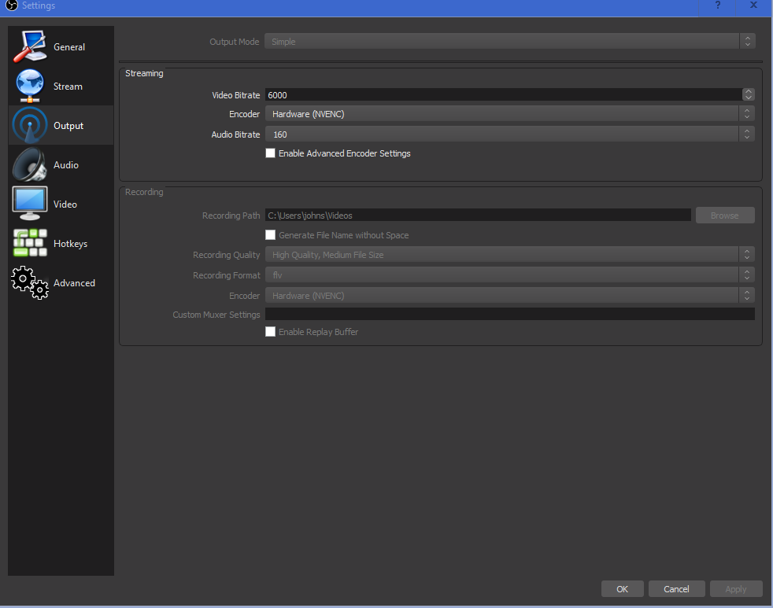The height and width of the screenshot is (608, 773).
Task: Click the General wrench-and-monitor icon
Action: coord(30,46)
